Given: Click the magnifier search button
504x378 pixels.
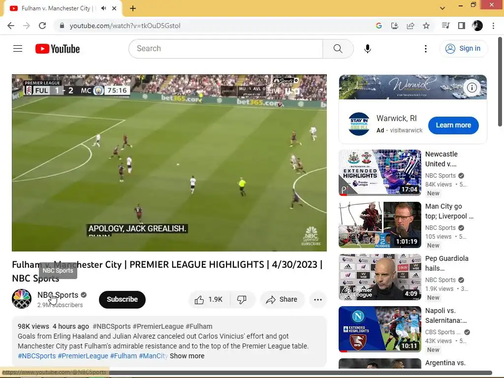Looking at the screenshot, I should [x=338, y=49].
